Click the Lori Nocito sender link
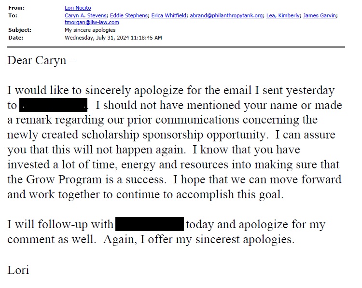 point(78,8)
